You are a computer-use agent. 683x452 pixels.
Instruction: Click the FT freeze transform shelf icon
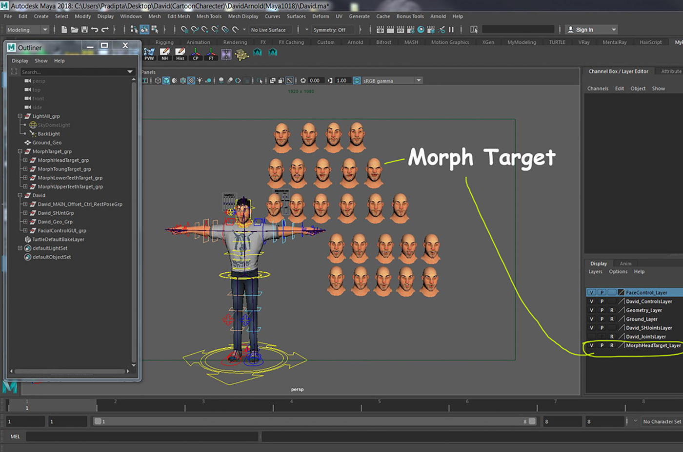click(211, 54)
